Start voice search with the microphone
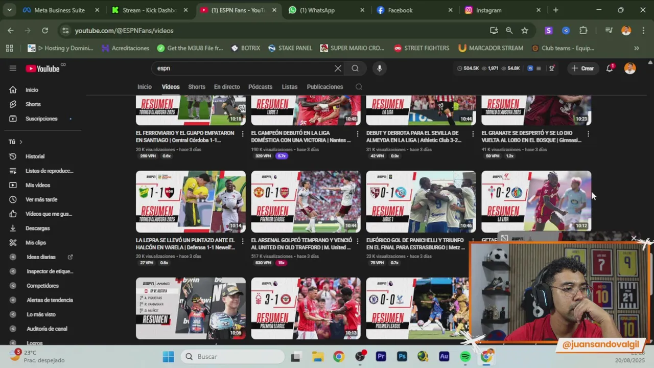This screenshot has width=654, height=368. 379,68
